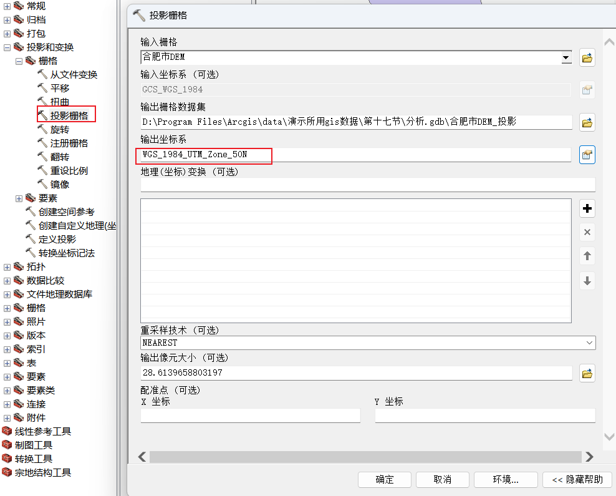
Task: Expand the 常规 toolset
Action: (x=7, y=6)
